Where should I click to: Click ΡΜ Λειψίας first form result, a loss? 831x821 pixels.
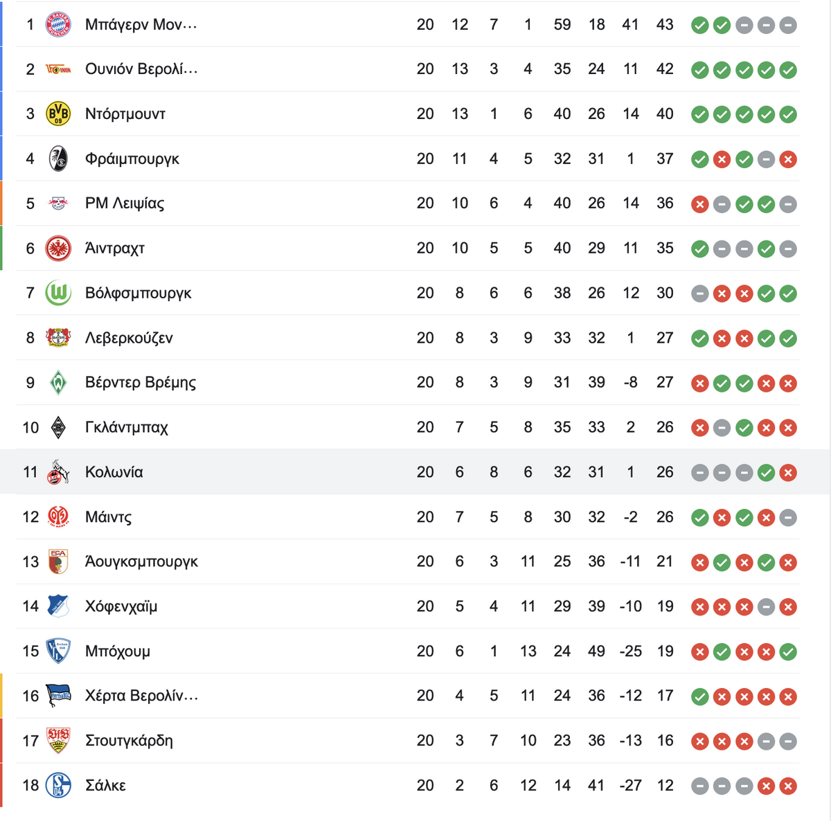click(x=700, y=204)
